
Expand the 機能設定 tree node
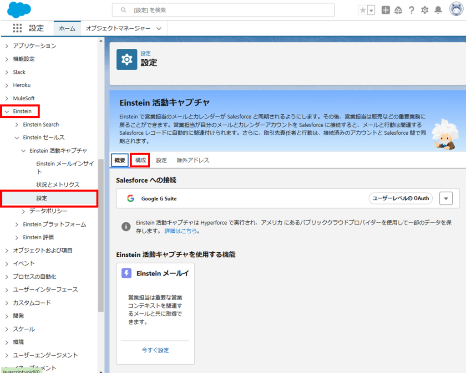(x=6, y=59)
